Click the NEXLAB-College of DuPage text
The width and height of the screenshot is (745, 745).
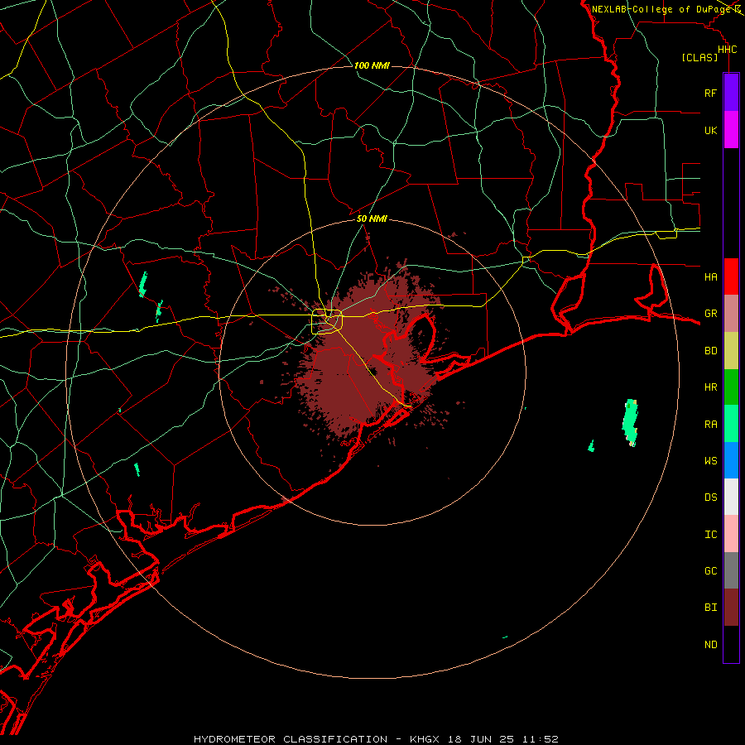click(661, 9)
